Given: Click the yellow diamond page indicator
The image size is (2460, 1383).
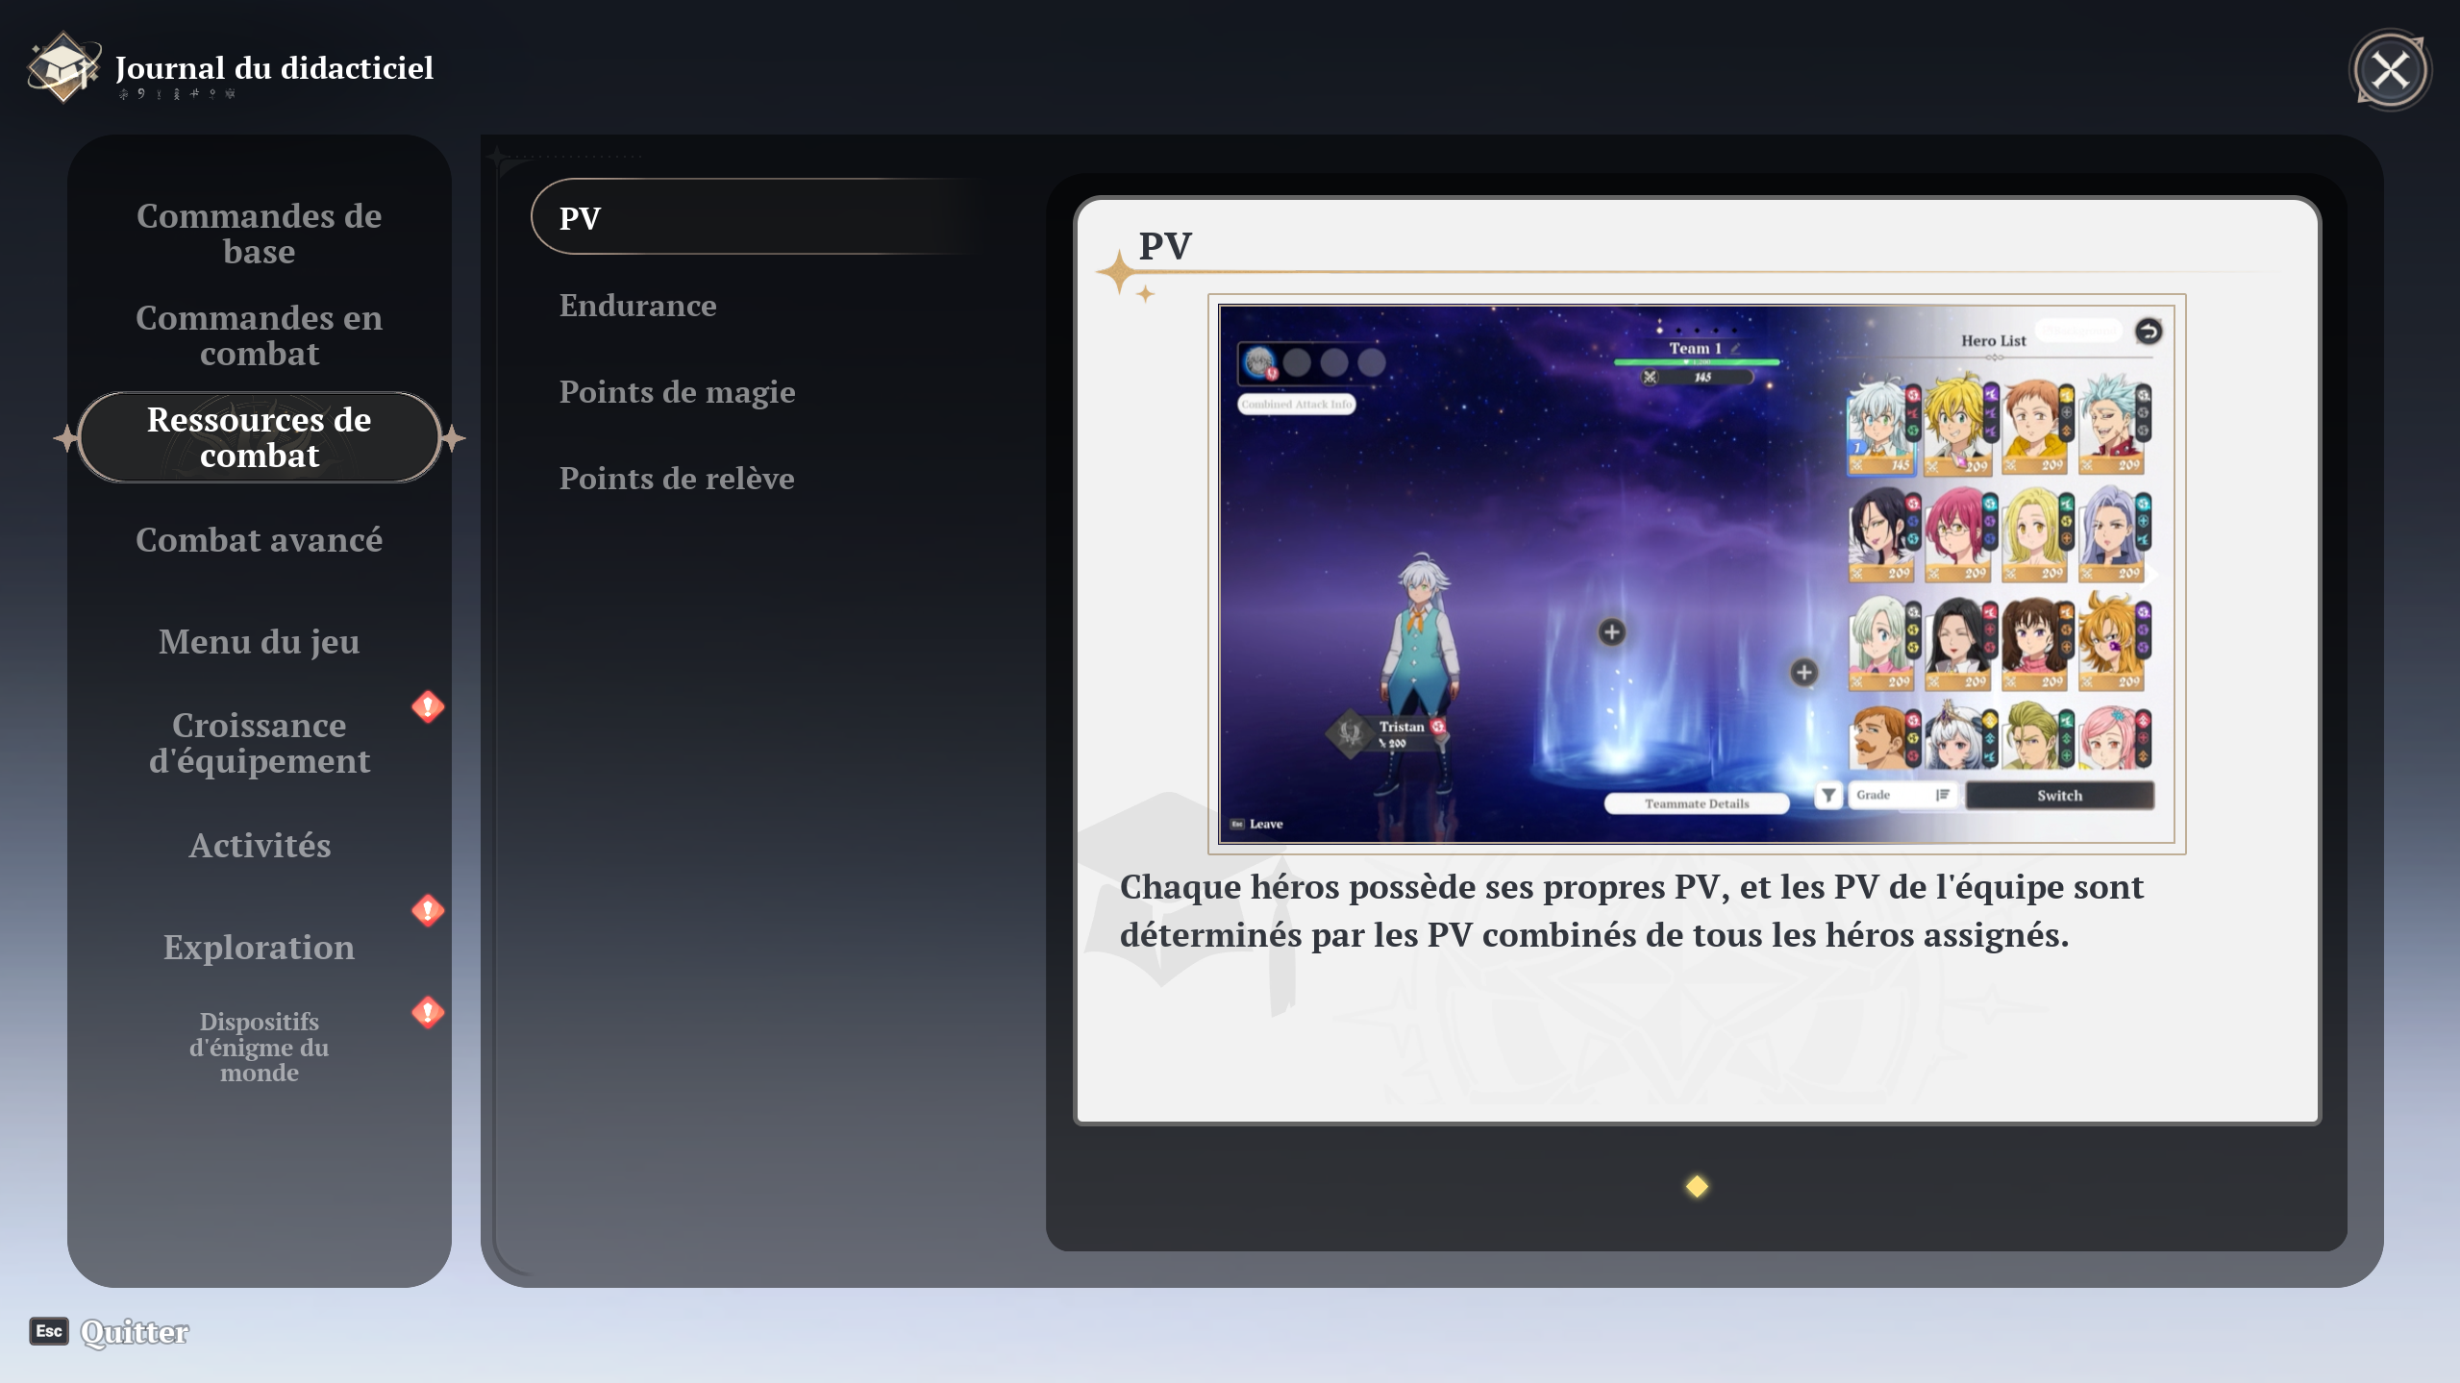Looking at the screenshot, I should [1697, 1187].
